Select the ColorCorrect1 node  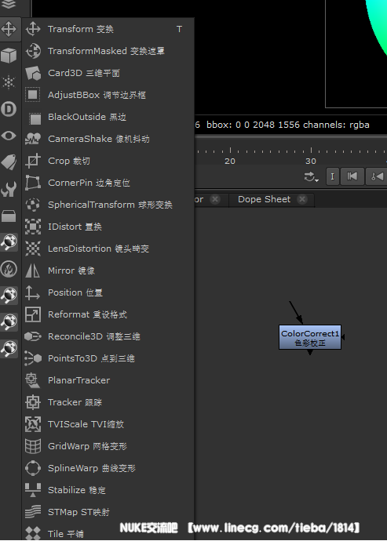coord(310,337)
